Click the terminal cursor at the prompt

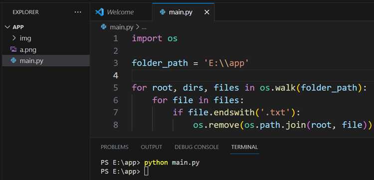point(146,172)
